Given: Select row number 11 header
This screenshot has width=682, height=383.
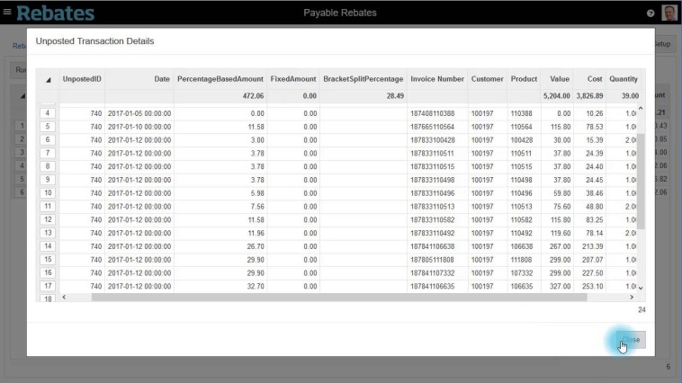Looking at the screenshot, I should (48, 207).
